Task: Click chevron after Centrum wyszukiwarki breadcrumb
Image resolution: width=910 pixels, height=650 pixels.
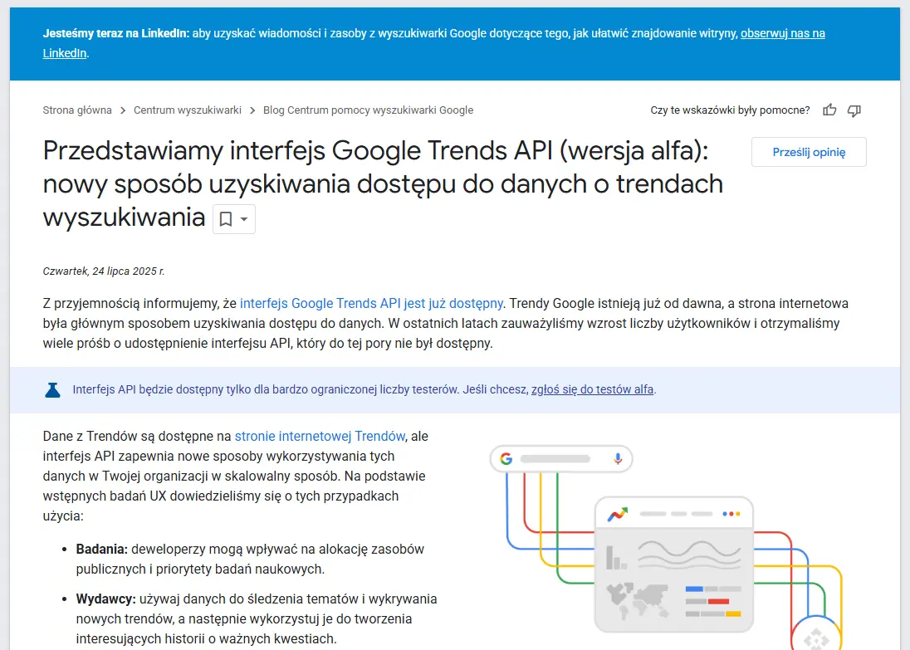Action: (252, 110)
